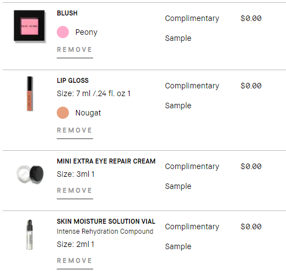
Task: Click the Blush $0.00 price
Action: 251,18
